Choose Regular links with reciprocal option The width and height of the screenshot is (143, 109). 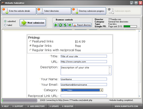(31, 50)
